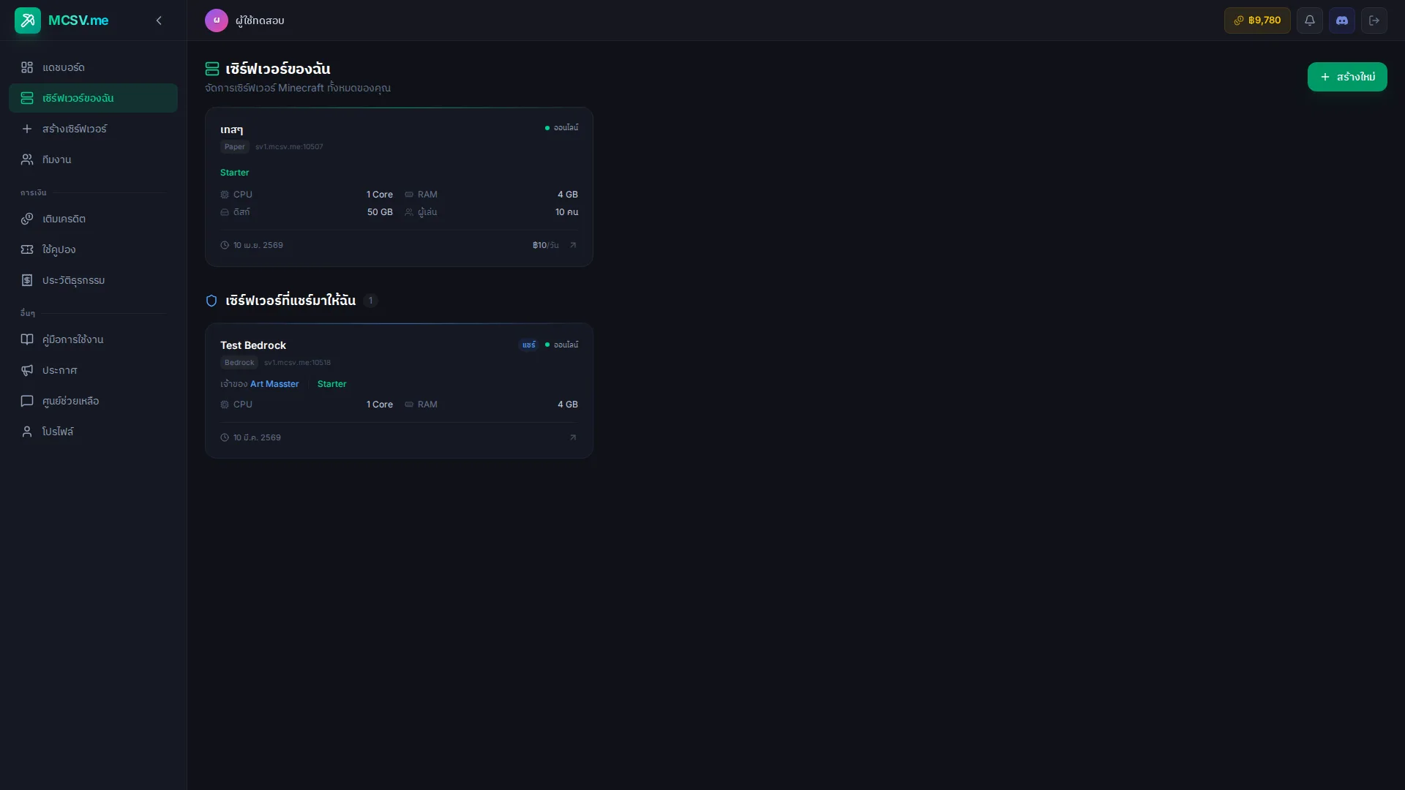Click the logout icon at top right

(1374, 20)
